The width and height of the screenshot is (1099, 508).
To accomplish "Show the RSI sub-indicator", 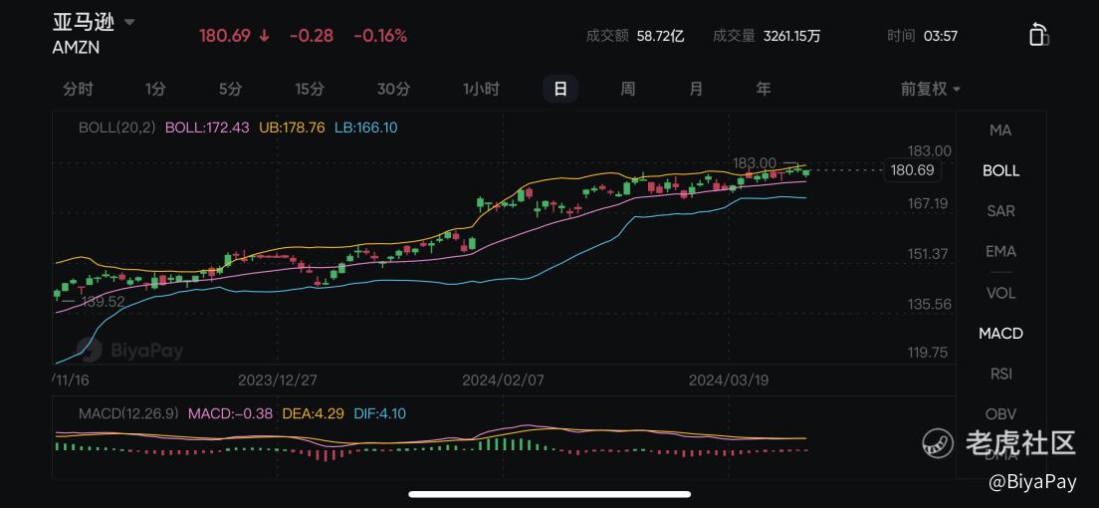I will pyautogui.click(x=1000, y=374).
